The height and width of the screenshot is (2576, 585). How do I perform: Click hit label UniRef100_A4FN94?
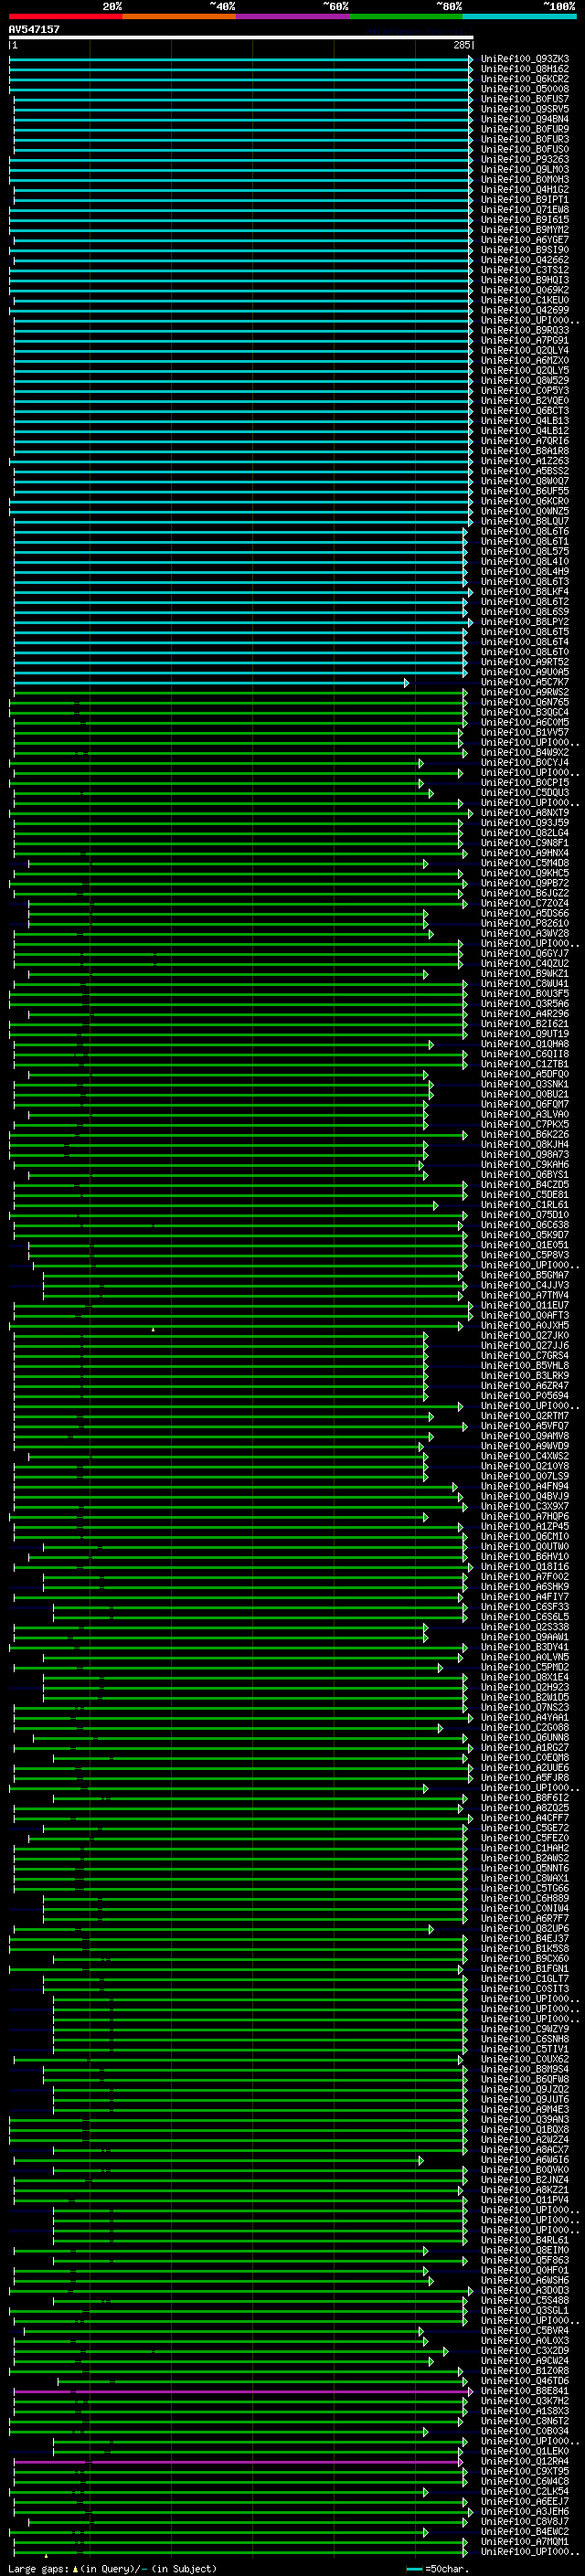pyautogui.click(x=525, y=1486)
